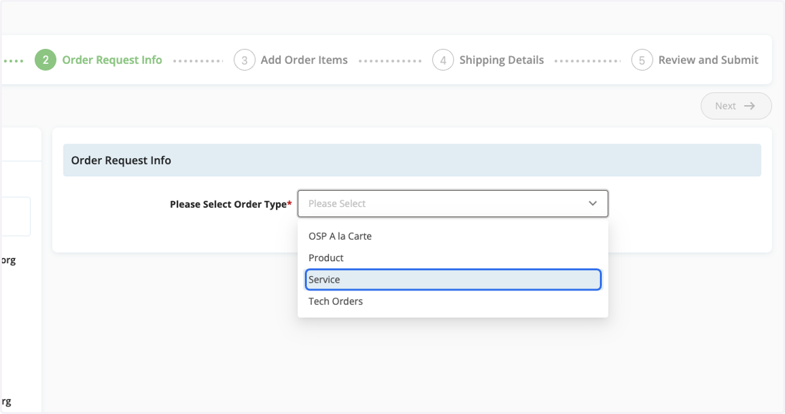This screenshot has width=785, height=414.
Task: Open Add Order Items step
Action: click(304, 60)
